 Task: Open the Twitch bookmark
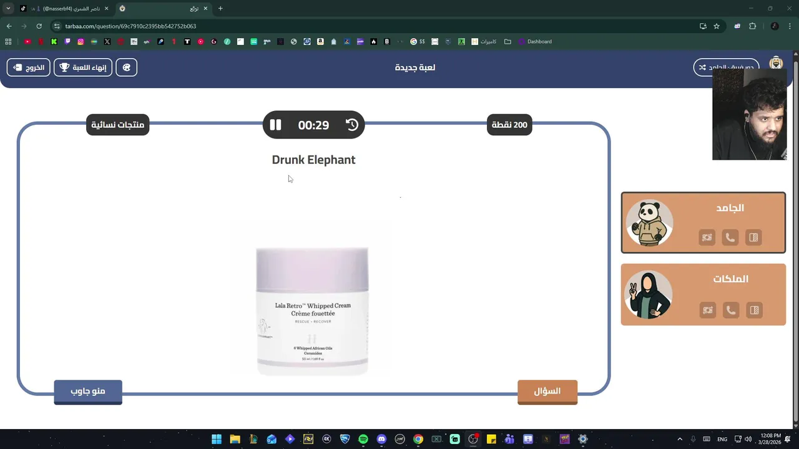click(x=67, y=42)
